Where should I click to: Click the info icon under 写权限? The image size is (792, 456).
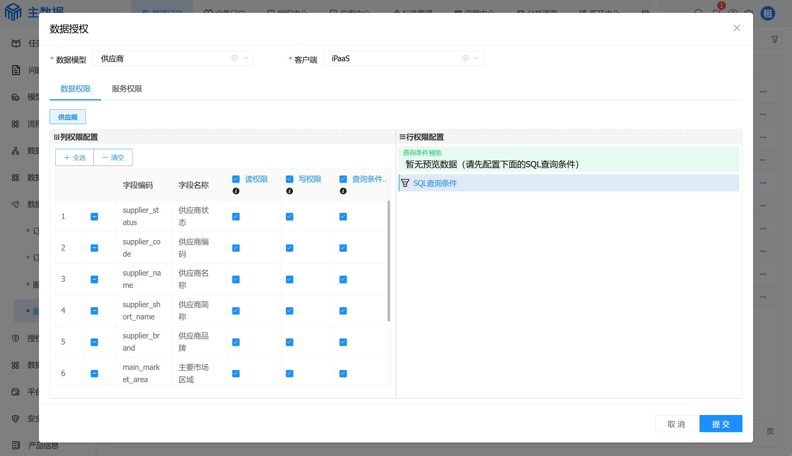[x=290, y=191]
